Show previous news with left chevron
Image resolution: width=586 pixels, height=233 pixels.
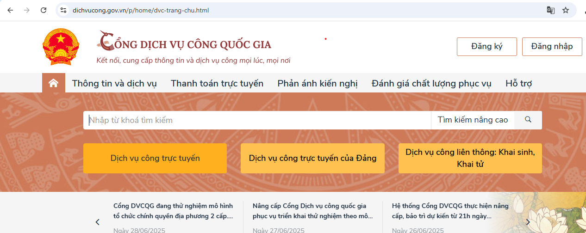(97, 222)
